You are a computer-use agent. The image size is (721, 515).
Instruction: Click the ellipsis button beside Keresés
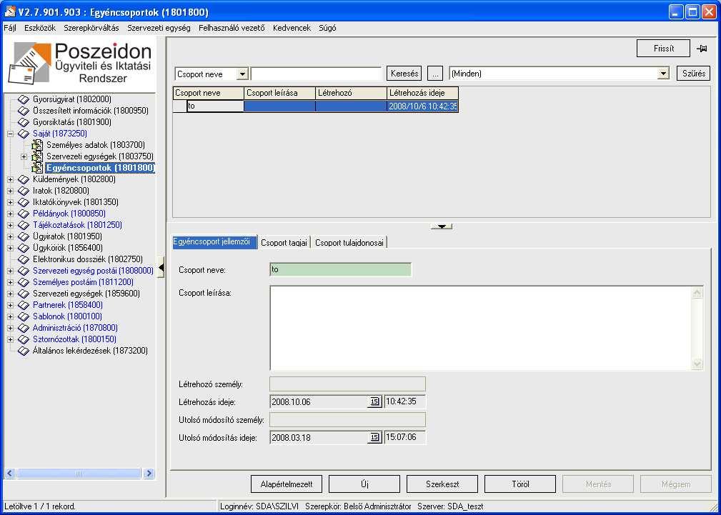click(434, 74)
